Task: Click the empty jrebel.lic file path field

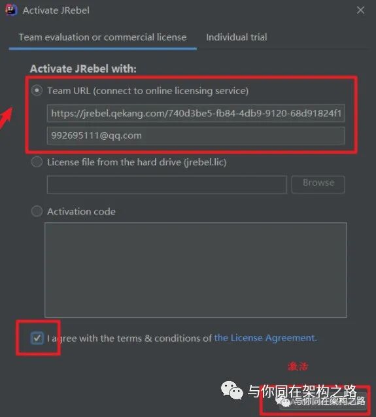Action: (167, 184)
